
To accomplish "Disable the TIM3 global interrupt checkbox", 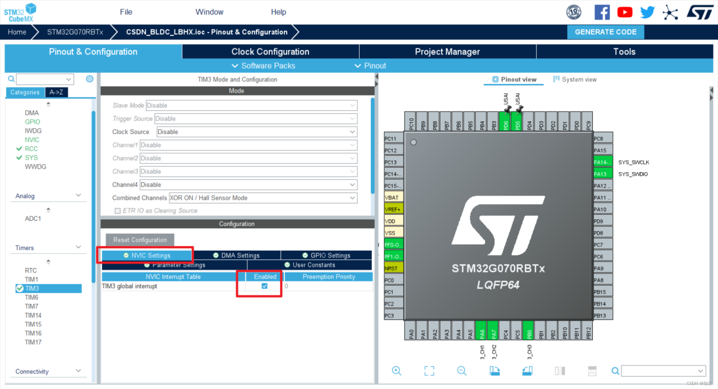I will tap(264, 286).
